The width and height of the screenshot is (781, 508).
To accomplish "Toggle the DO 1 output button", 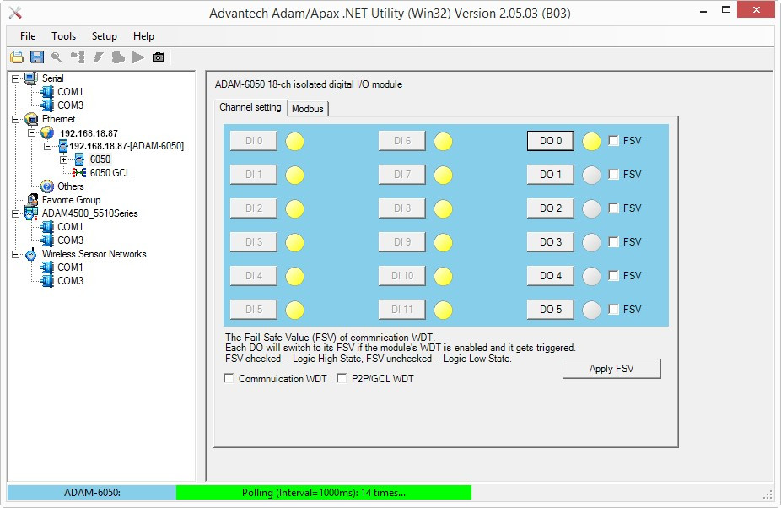I will pyautogui.click(x=551, y=175).
